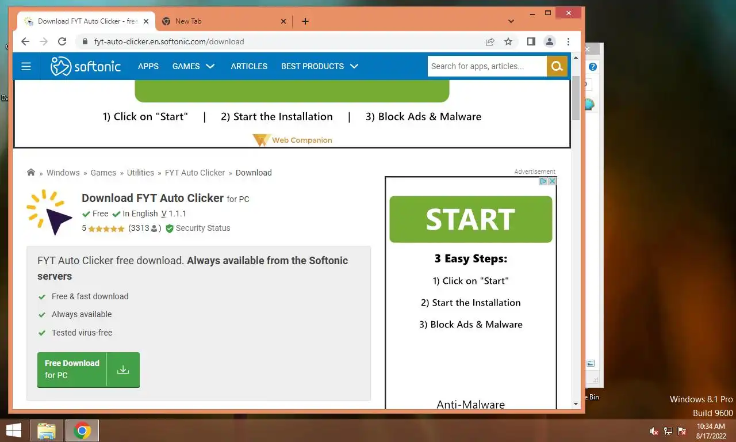736x442 pixels.
Task: Click the scrollbar up arrow
Action: tap(576, 56)
